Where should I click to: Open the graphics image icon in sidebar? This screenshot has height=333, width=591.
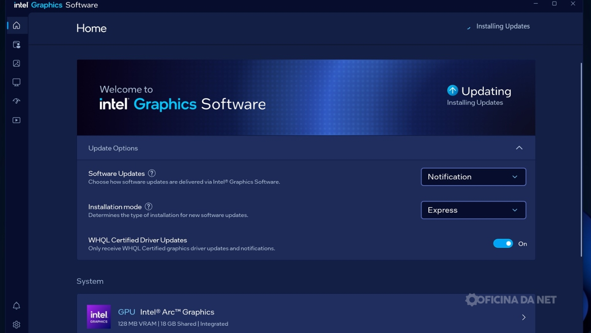click(x=16, y=63)
